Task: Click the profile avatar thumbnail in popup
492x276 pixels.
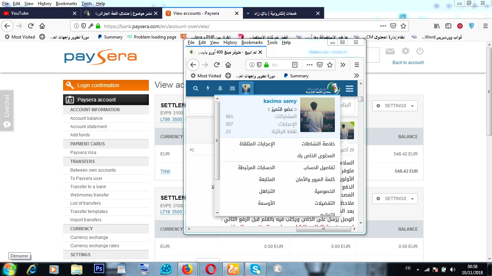Action: tap(317, 115)
